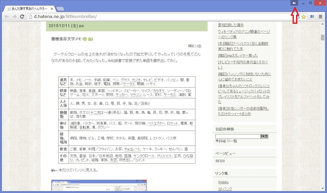
Task: Open [音楽]女性シンガーの名前を羅列 link
Action: point(243,111)
